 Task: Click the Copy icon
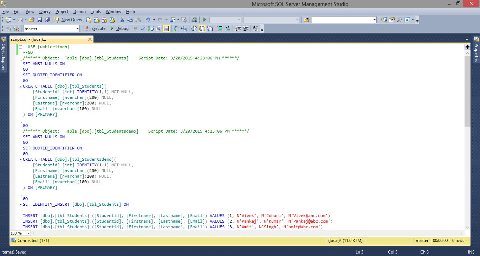[x=130, y=20]
